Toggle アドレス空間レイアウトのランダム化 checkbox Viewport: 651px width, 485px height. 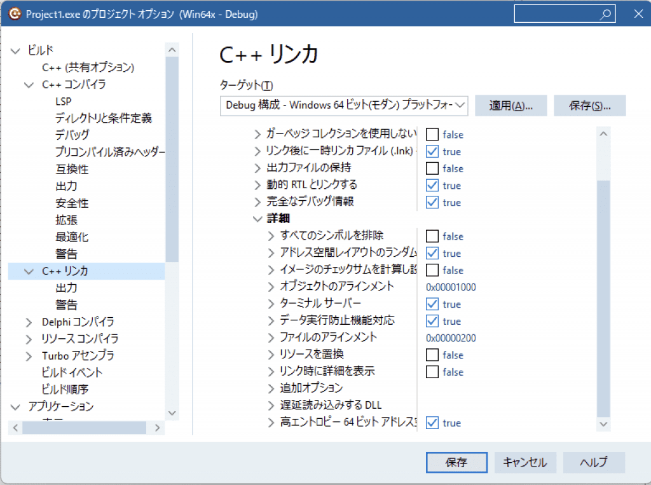(x=432, y=253)
